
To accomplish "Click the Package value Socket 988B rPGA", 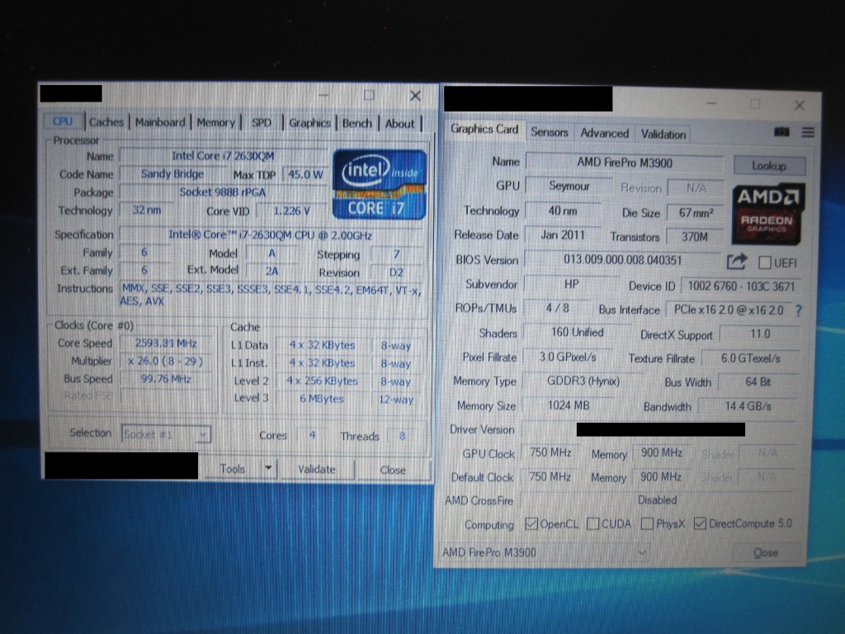I will pos(223,192).
